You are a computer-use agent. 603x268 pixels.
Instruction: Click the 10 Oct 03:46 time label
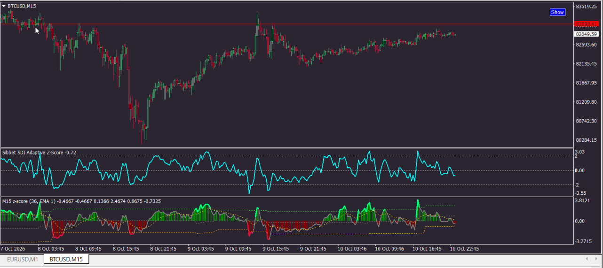(352, 248)
